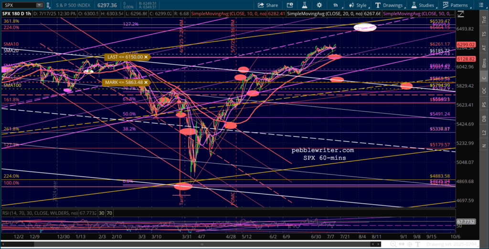The height and width of the screenshot is (249, 489).
Task: Select the TS tab in right sidebar
Action: (x=484, y=33)
